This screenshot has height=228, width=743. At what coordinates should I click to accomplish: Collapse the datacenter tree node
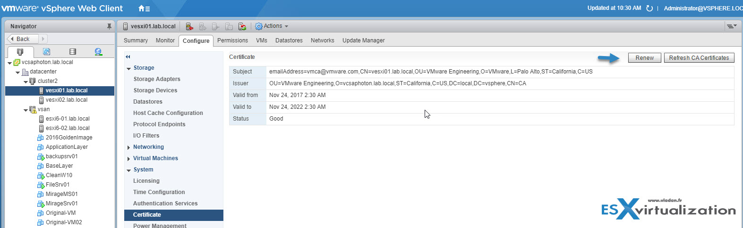point(18,72)
